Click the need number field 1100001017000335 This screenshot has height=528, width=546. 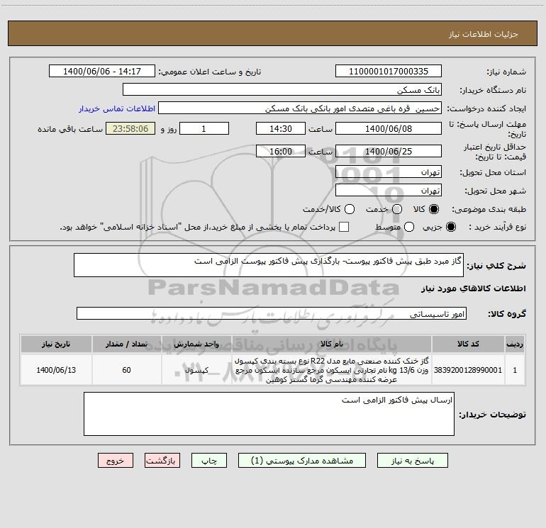(389, 71)
